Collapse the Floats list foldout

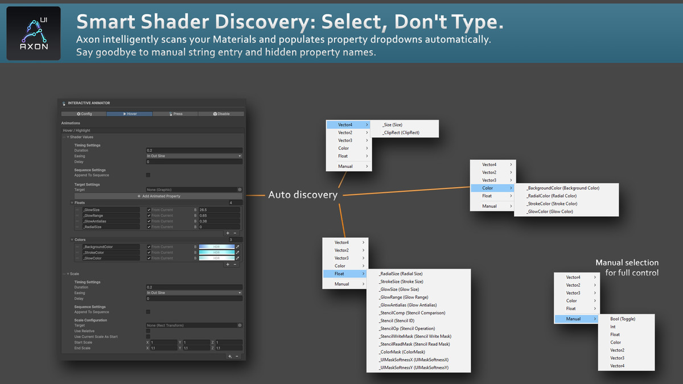[72, 203]
